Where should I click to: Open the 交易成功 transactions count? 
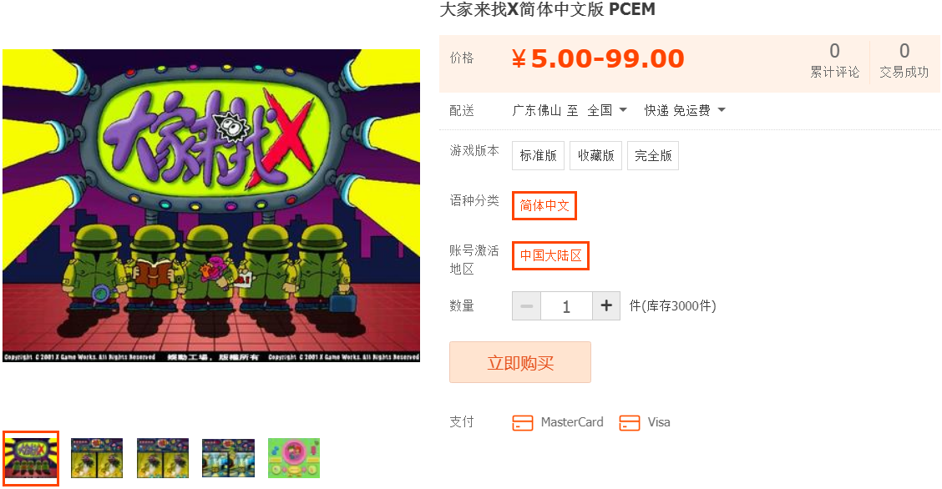904,60
